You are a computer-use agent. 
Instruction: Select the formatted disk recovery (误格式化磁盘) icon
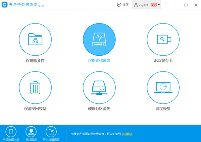99,40
